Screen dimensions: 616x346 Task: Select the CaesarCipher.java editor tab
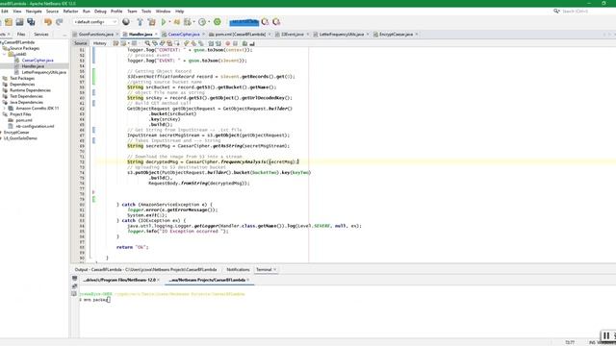click(184, 35)
